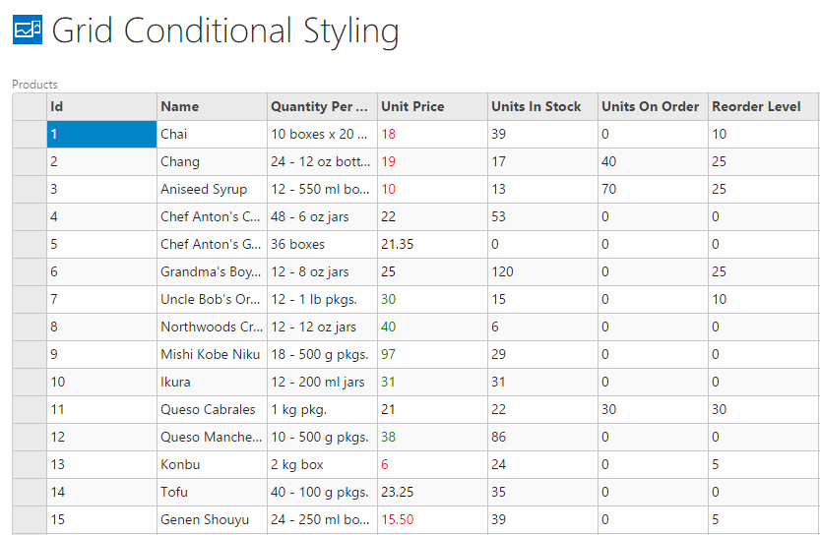The width and height of the screenshot is (820, 535).
Task: Click the Quantity Per column header
Action: pyautogui.click(x=322, y=106)
